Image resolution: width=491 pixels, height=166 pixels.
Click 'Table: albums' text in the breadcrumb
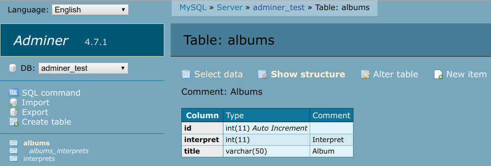(x=342, y=7)
